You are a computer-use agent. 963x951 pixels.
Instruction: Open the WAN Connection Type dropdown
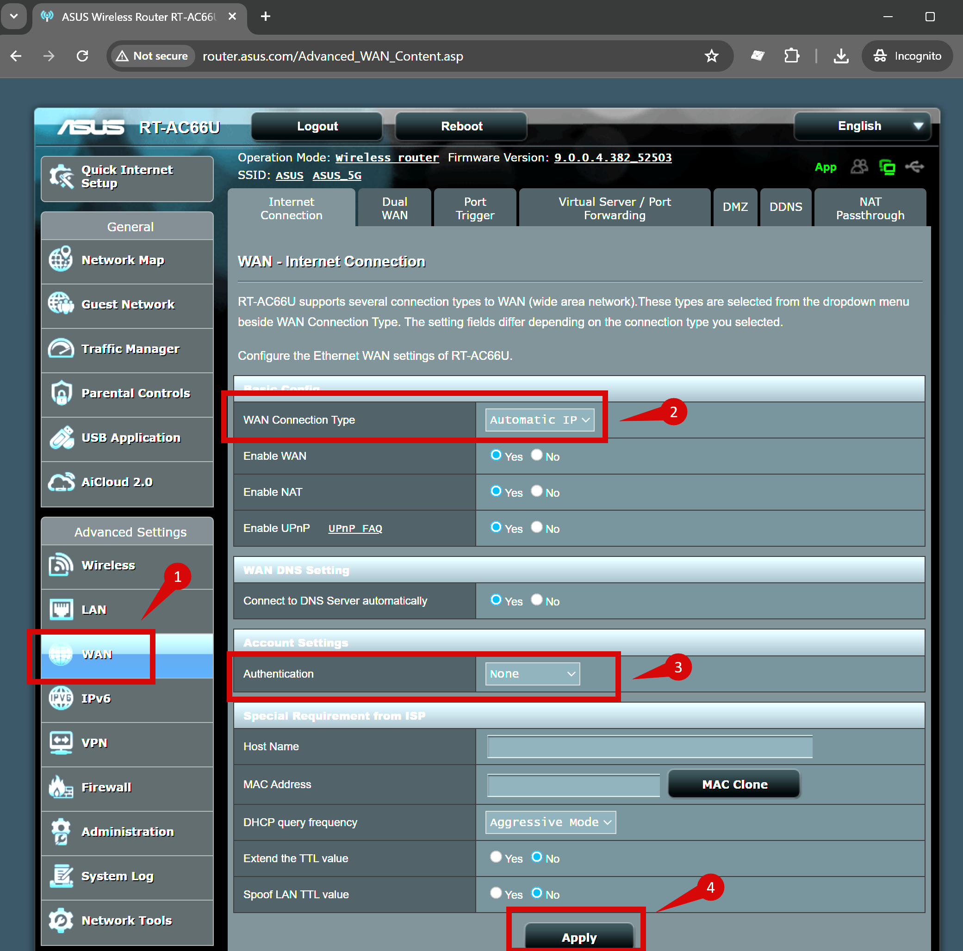click(x=539, y=420)
